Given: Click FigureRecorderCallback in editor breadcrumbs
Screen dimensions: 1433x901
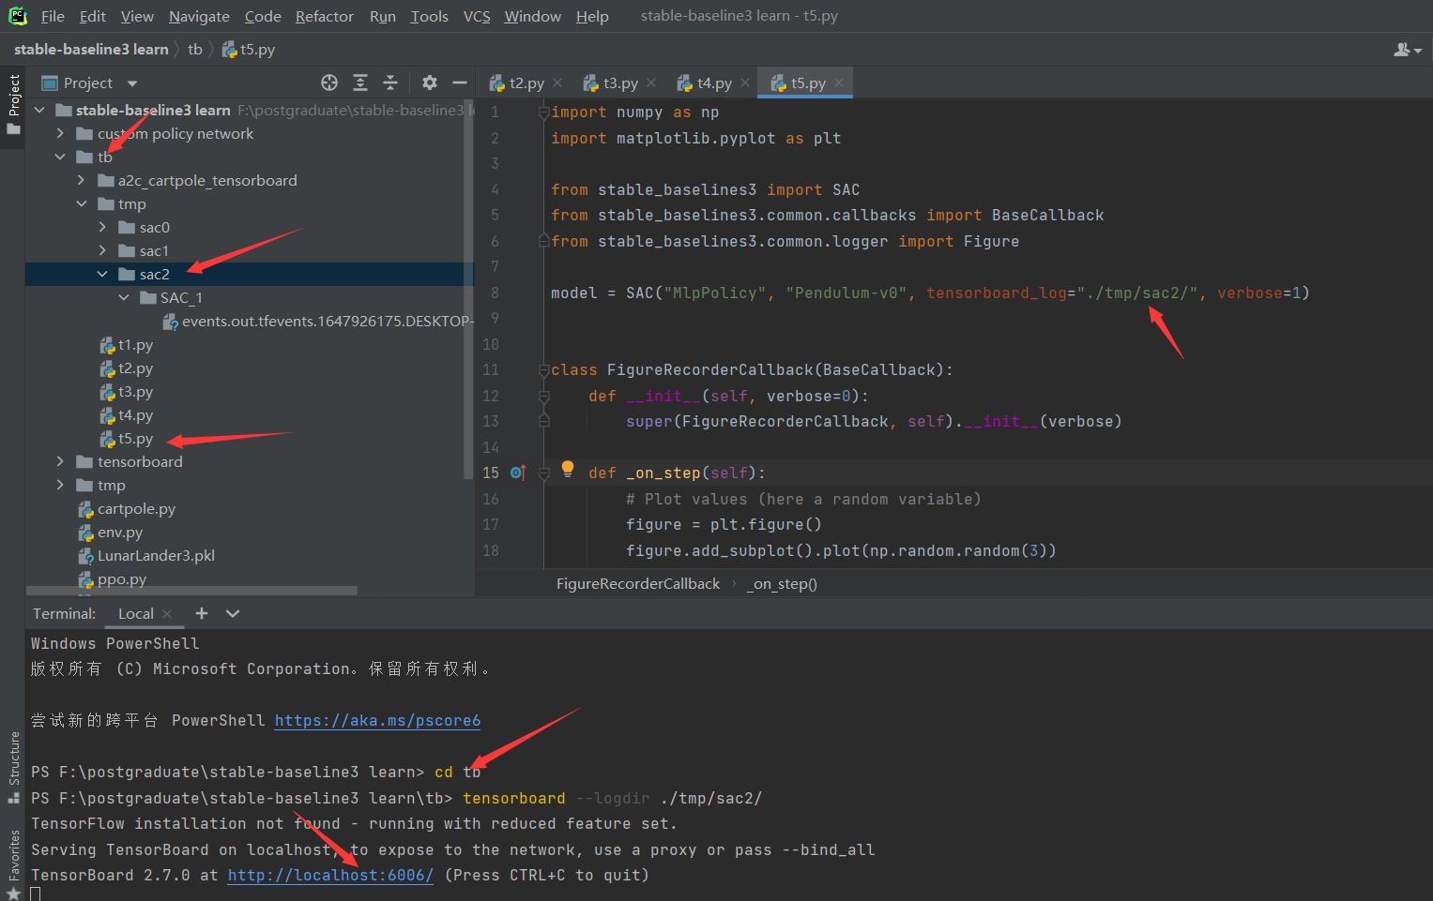Looking at the screenshot, I should [638, 583].
